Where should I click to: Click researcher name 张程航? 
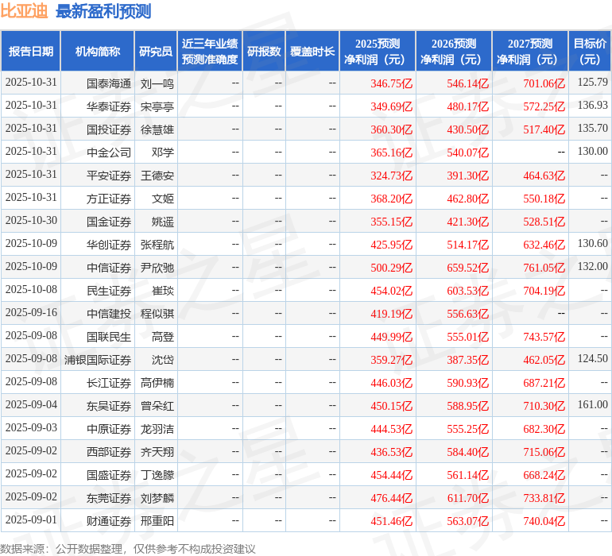(157, 245)
